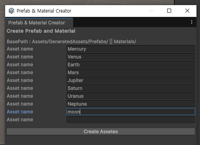Viewport: 200px width, 145px height.
Task: Focus the Earth asset name field
Action: click(131, 64)
